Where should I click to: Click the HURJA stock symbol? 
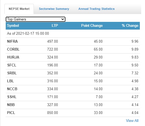pyautogui.click(x=13, y=57)
